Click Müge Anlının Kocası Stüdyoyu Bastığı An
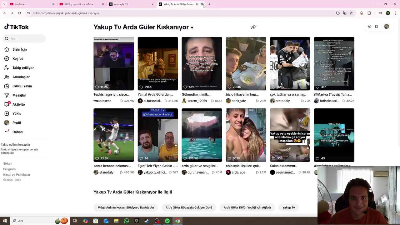The height and width of the screenshot is (225, 400). pos(126,207)
